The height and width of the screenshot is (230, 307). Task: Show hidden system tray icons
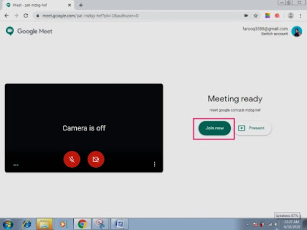[248, 225]
